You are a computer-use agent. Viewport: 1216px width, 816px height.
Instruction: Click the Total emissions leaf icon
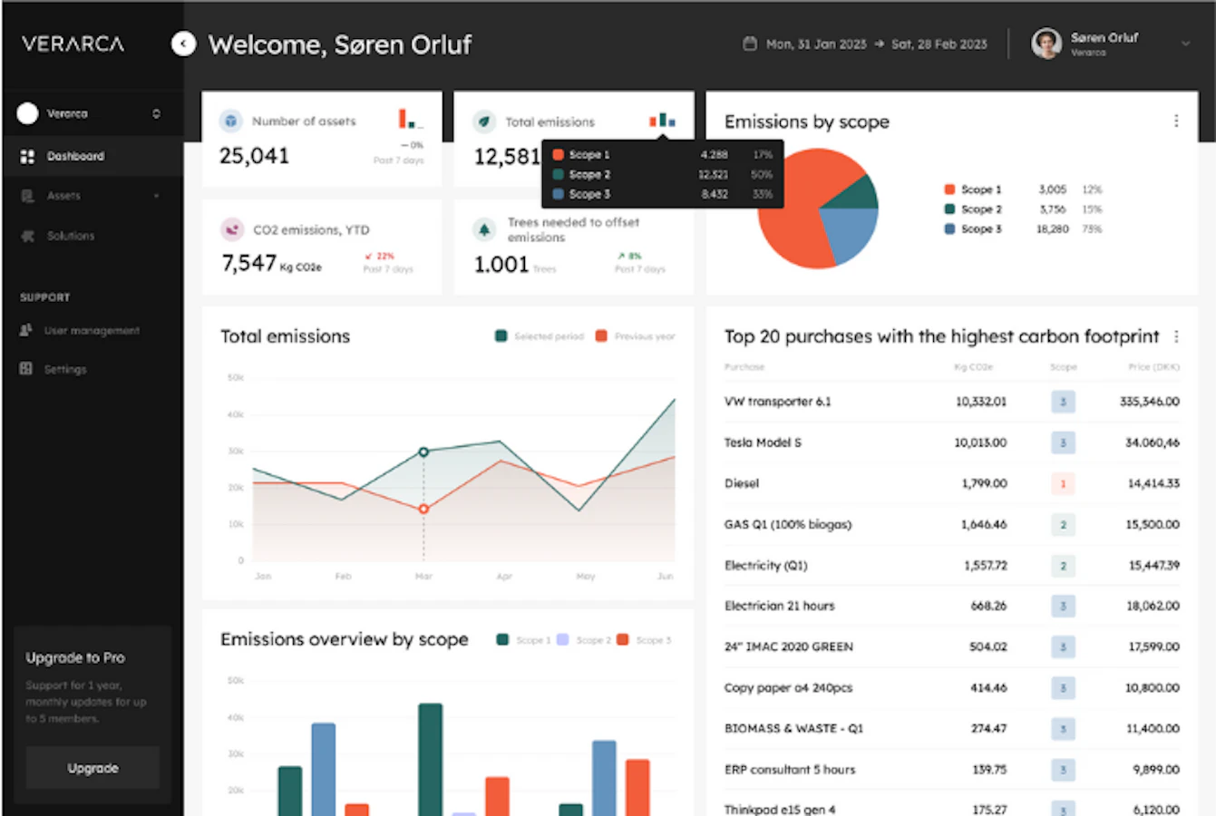click(484, 121)
